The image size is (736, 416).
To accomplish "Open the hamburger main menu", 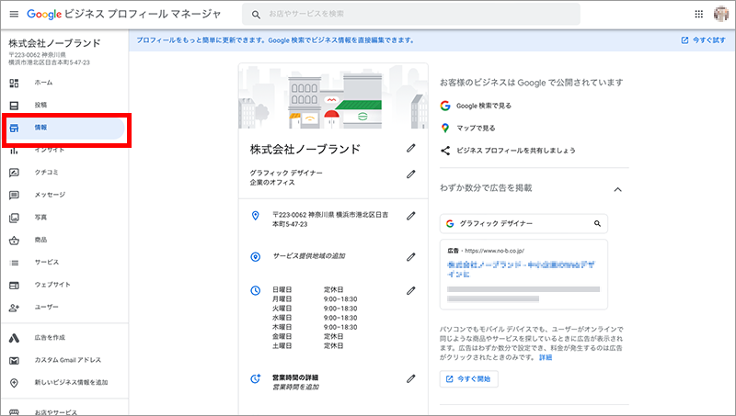I will click(x=14, y=14).
